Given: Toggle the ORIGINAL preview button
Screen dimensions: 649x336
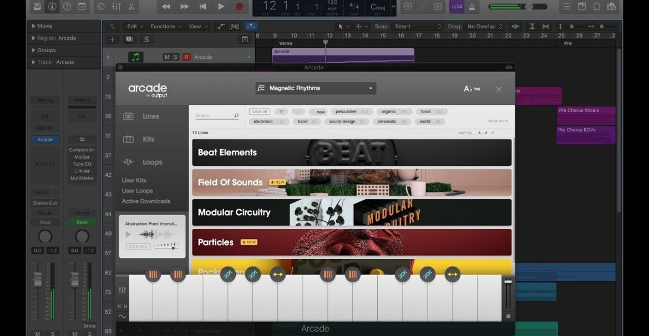Looking at the screenshot, I should coord(138,246).
